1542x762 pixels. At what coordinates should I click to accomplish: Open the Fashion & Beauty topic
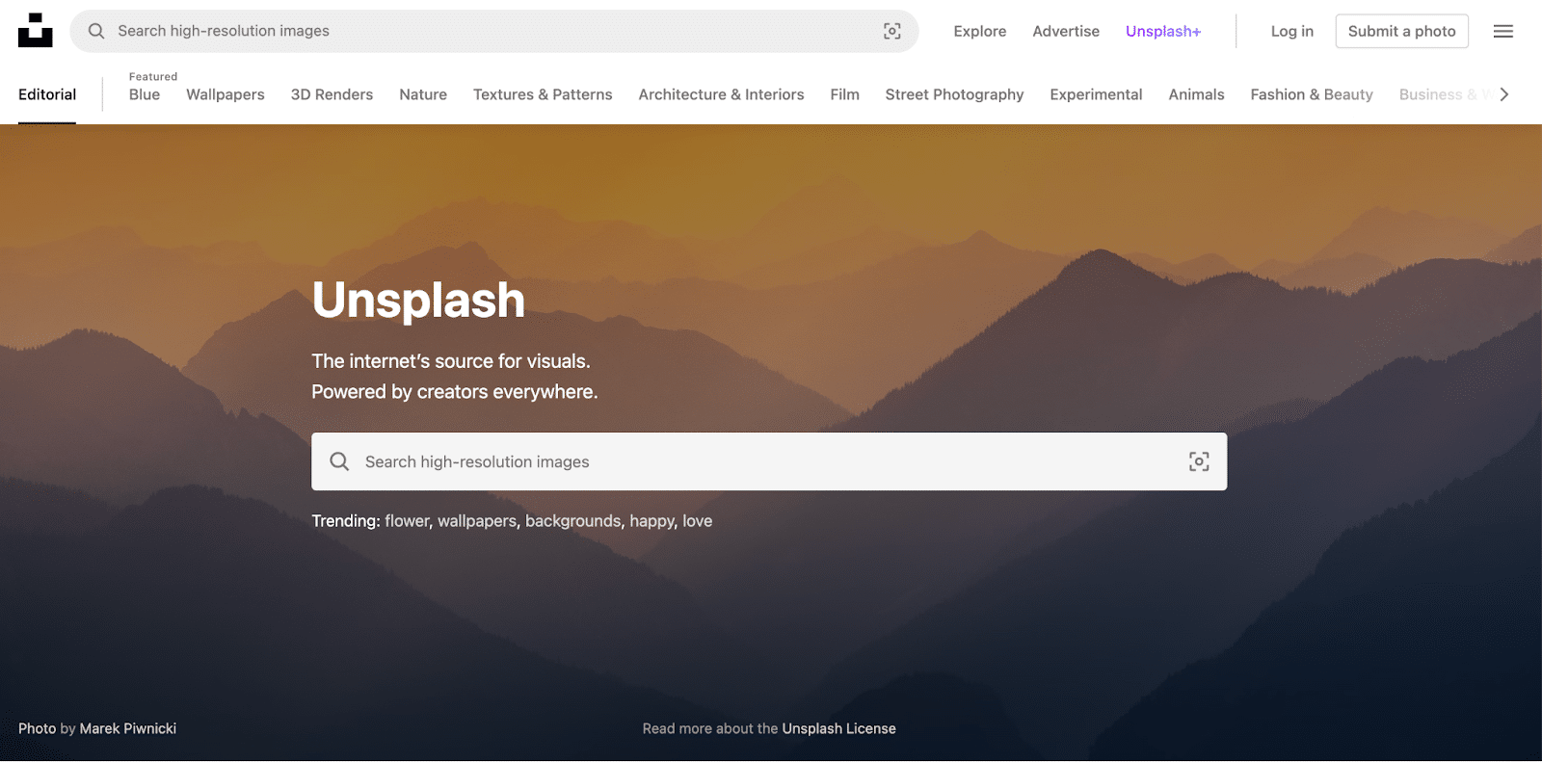point(1312,94)
